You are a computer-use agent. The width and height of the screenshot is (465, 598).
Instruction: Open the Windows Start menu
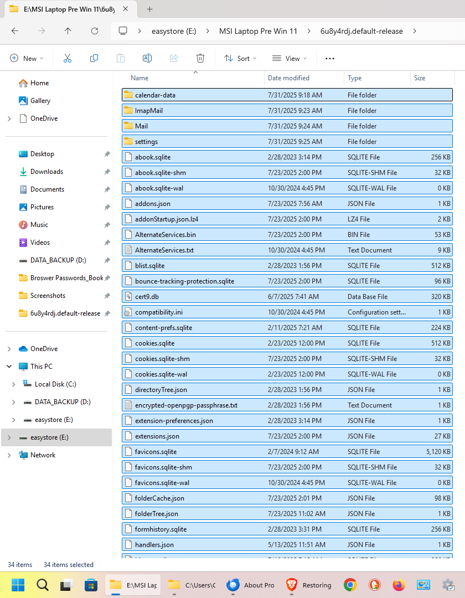point(18,585)
